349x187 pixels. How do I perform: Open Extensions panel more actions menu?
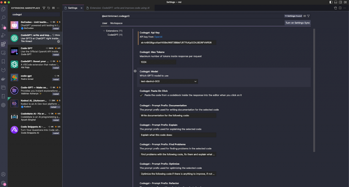(x=58, y=8)
